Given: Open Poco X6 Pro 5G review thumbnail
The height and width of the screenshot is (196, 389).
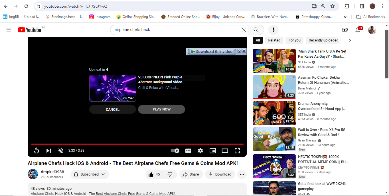Looking at the screenshot, I should (x=274, y=139).
